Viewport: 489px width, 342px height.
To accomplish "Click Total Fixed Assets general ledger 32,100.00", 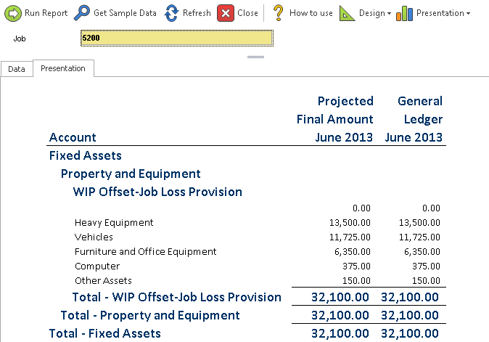I will (x=410, y=333).
